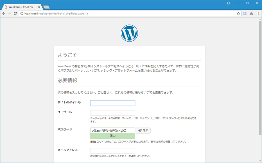Click the 必要情報 heading
The width and height of the screenshot is (262, 163).
pyautogui.click(x=67, y=81)
